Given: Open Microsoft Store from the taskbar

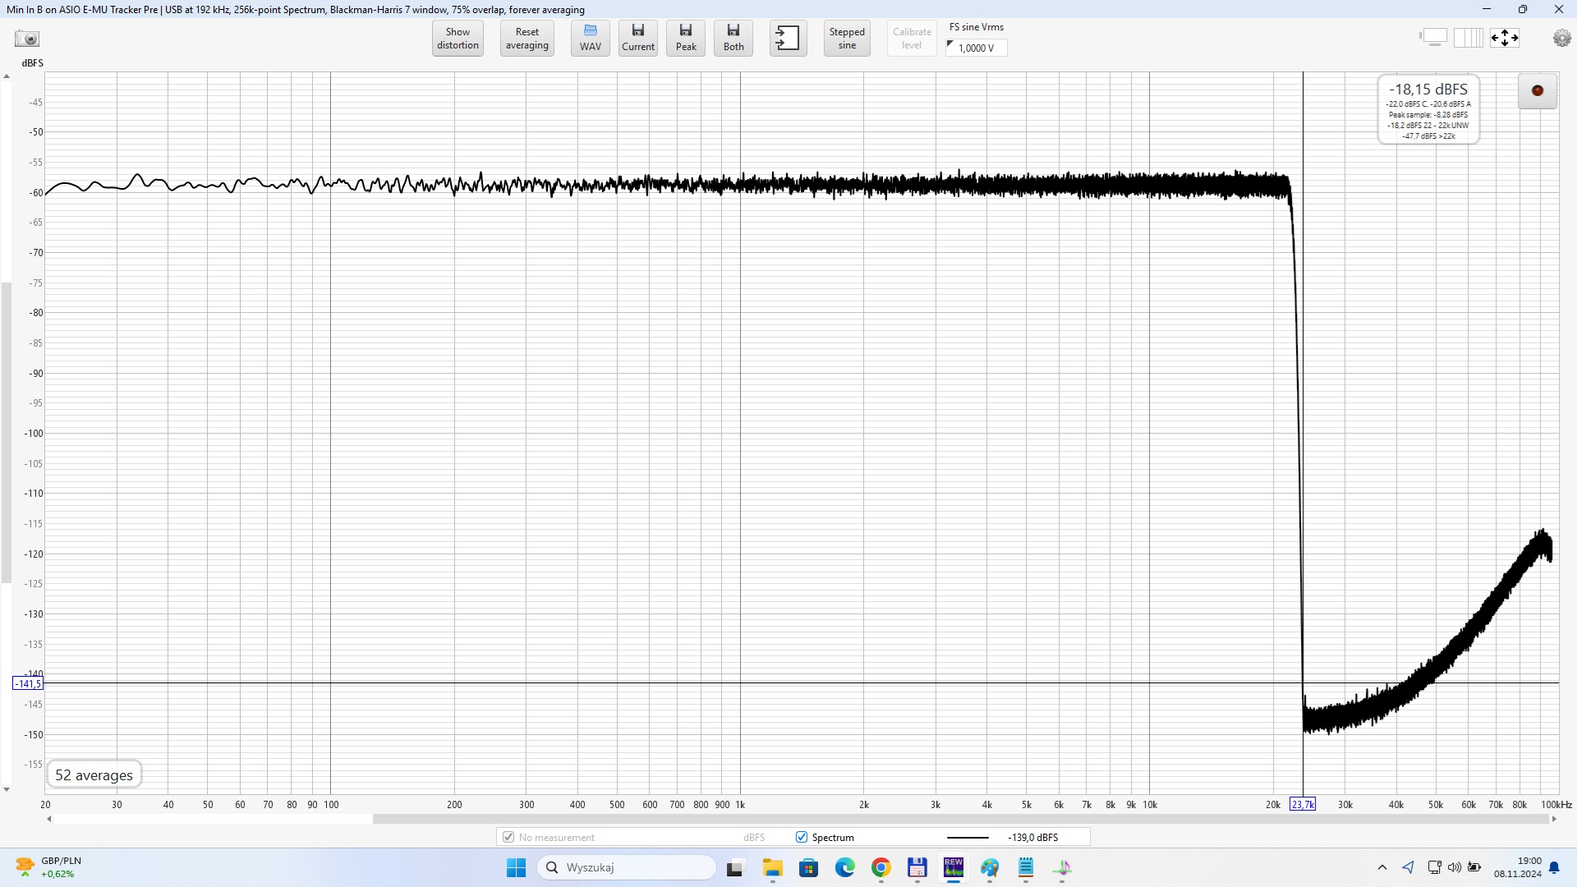Looking at the screenshot, I should point(808,867).
